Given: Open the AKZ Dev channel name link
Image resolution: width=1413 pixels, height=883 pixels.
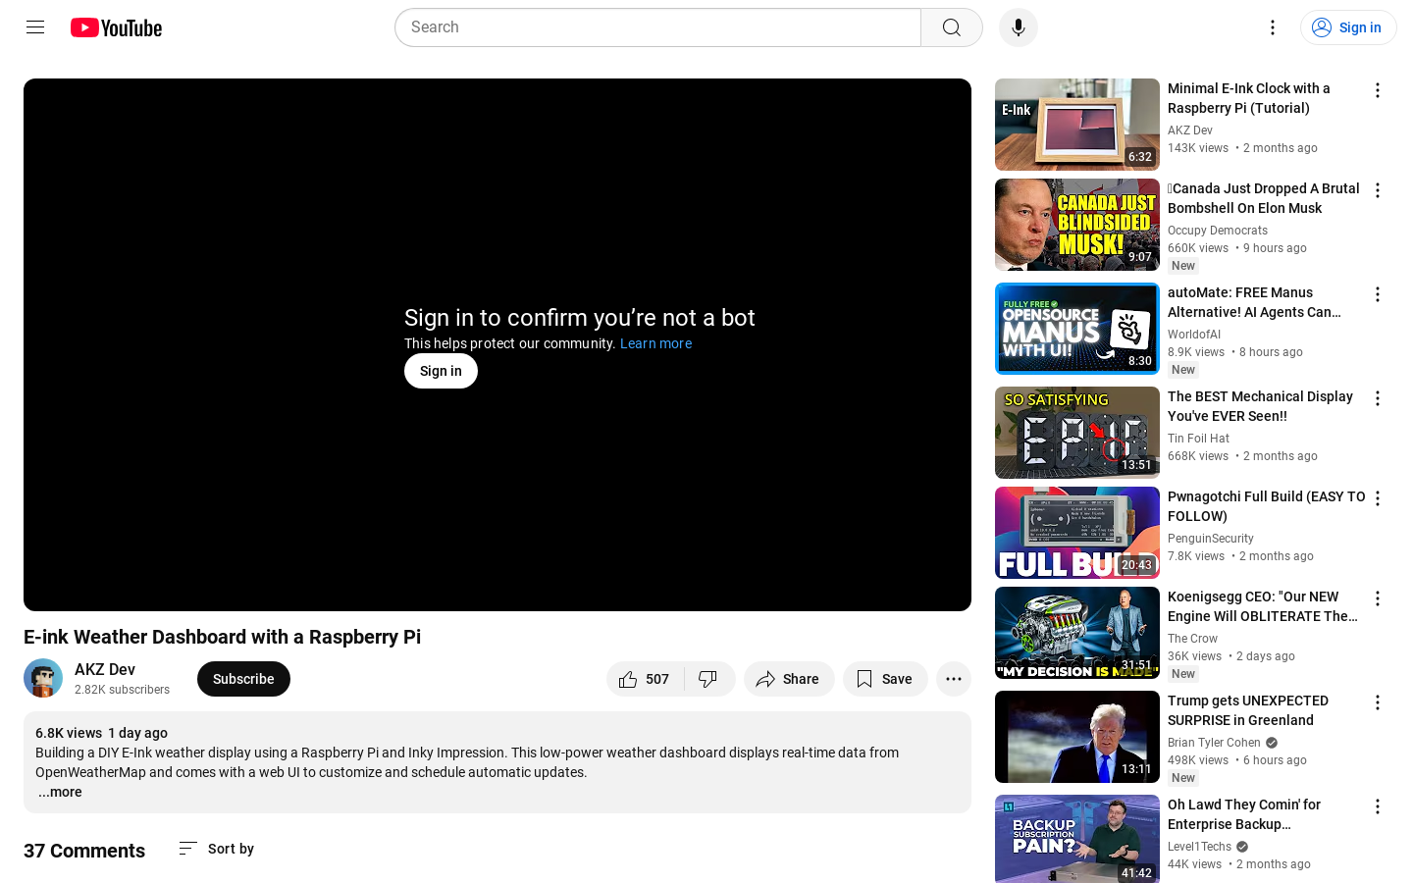Looking at the screenshot, I should click(105, 669).
